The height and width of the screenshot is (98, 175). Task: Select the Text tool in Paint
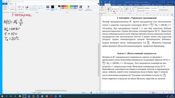pos(23,7)
